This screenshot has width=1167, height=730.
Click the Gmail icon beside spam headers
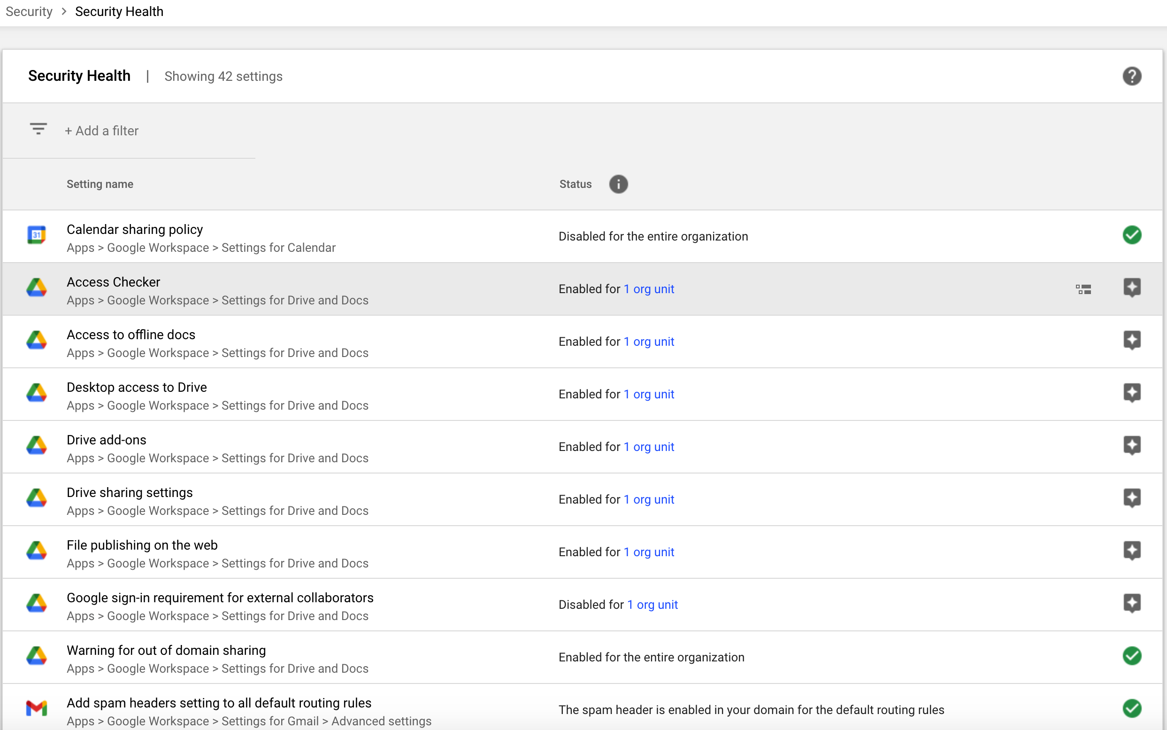tap(37, 708)
